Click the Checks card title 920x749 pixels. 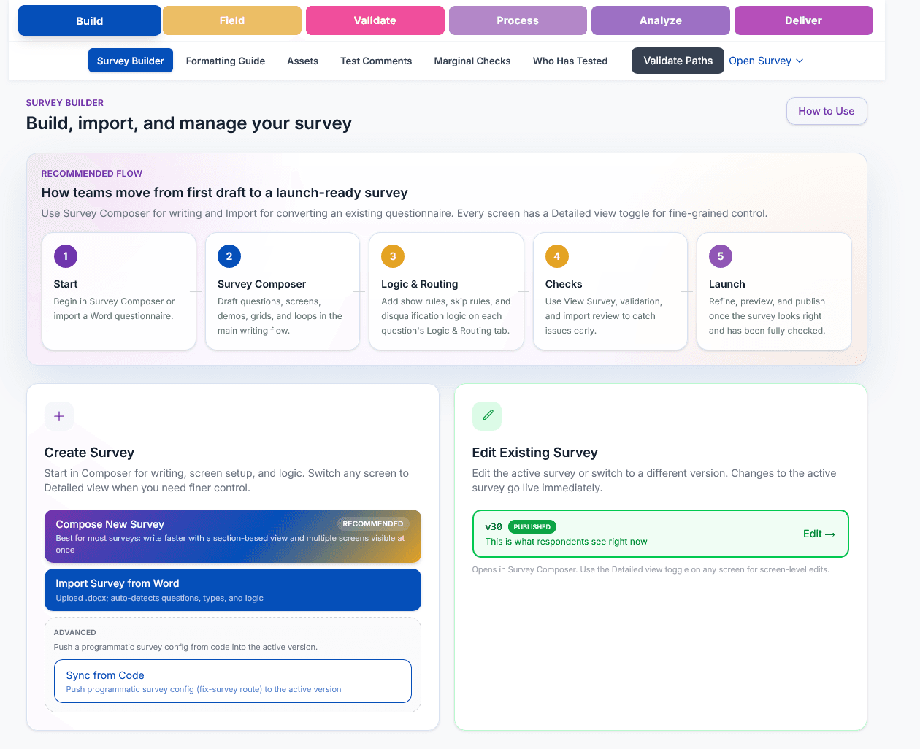point(564,284)
